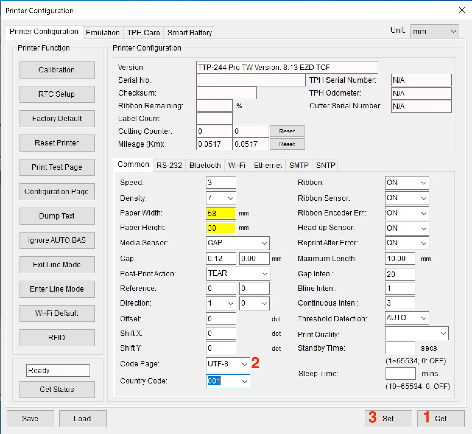This screenshot has width=472, height=434.
Task: Expand the Post-Print Action dropdown
Action: point(238,273)
